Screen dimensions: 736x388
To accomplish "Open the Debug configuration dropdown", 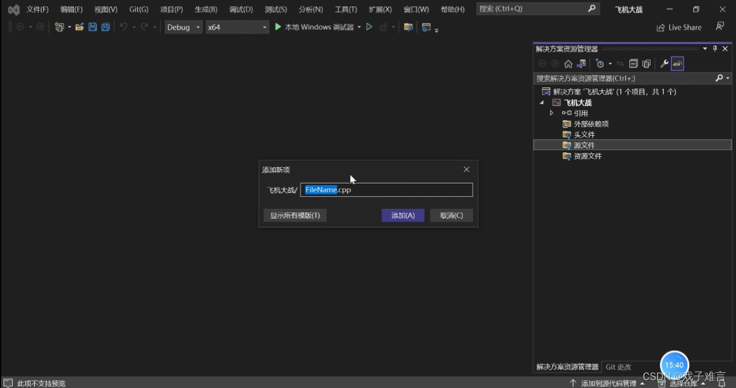I will 183,27.
